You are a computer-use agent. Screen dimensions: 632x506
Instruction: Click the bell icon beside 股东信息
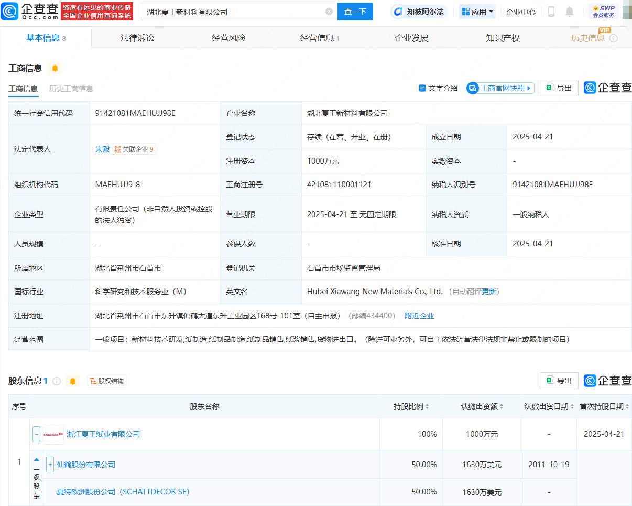(73, 381)
